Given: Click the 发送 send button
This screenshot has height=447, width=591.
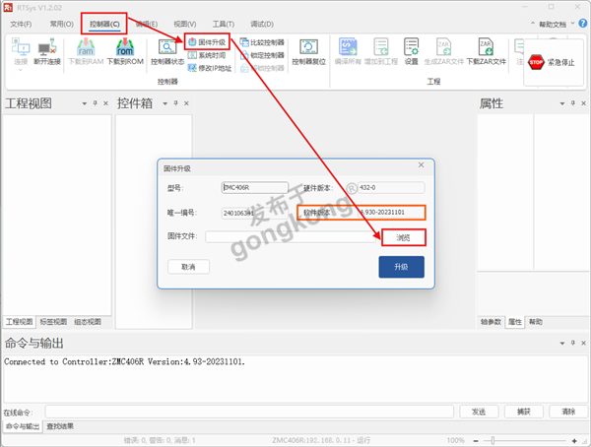Looking at the screenshot, I should point(479,412).
